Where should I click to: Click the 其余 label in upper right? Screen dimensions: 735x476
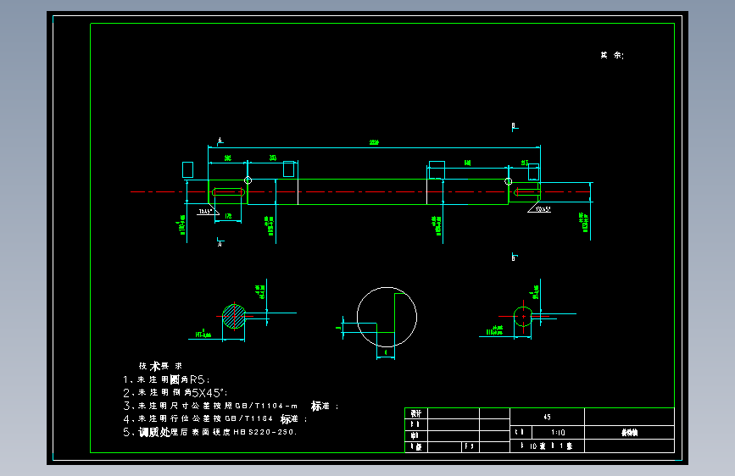click(612, 55)
